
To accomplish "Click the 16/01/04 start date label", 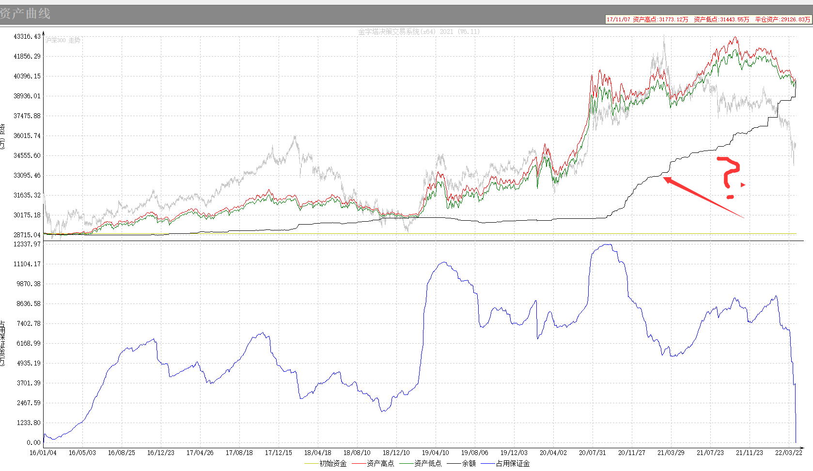I will click(x=43, y=453).
